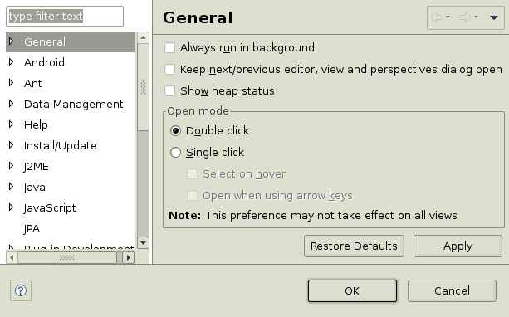Screen dimensions: 509x317
Task: Click the type filter text field
Action: [x=65, y=16]
